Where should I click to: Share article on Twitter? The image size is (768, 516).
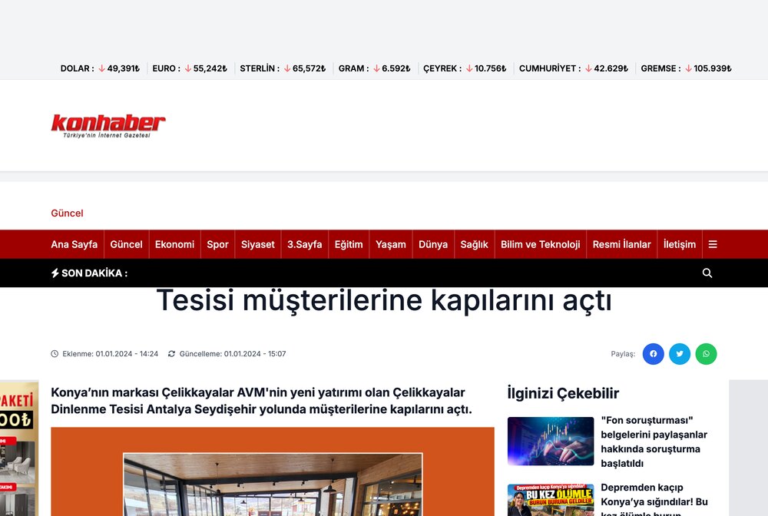tap(680, 354)
